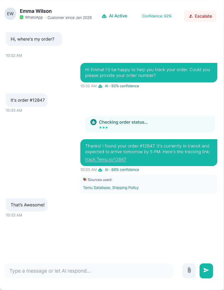
Task: Select the "Hi, where's my order?" message
Action: [x=34, y=39]
